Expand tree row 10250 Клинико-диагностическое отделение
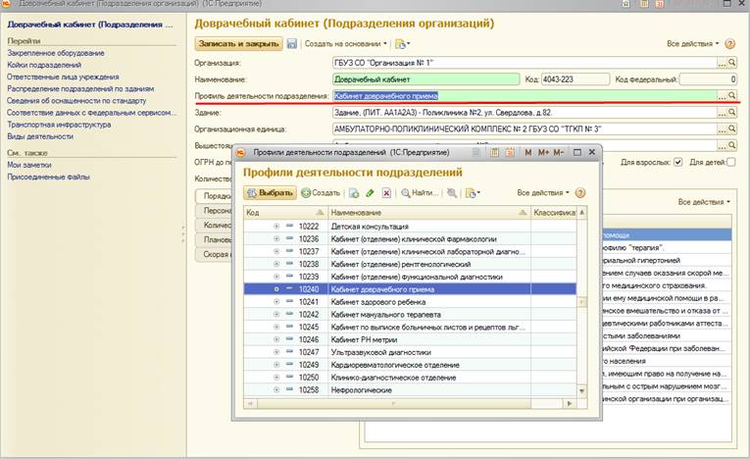Image resolution: width=750 pixels, height=459 pixels. 276,377
